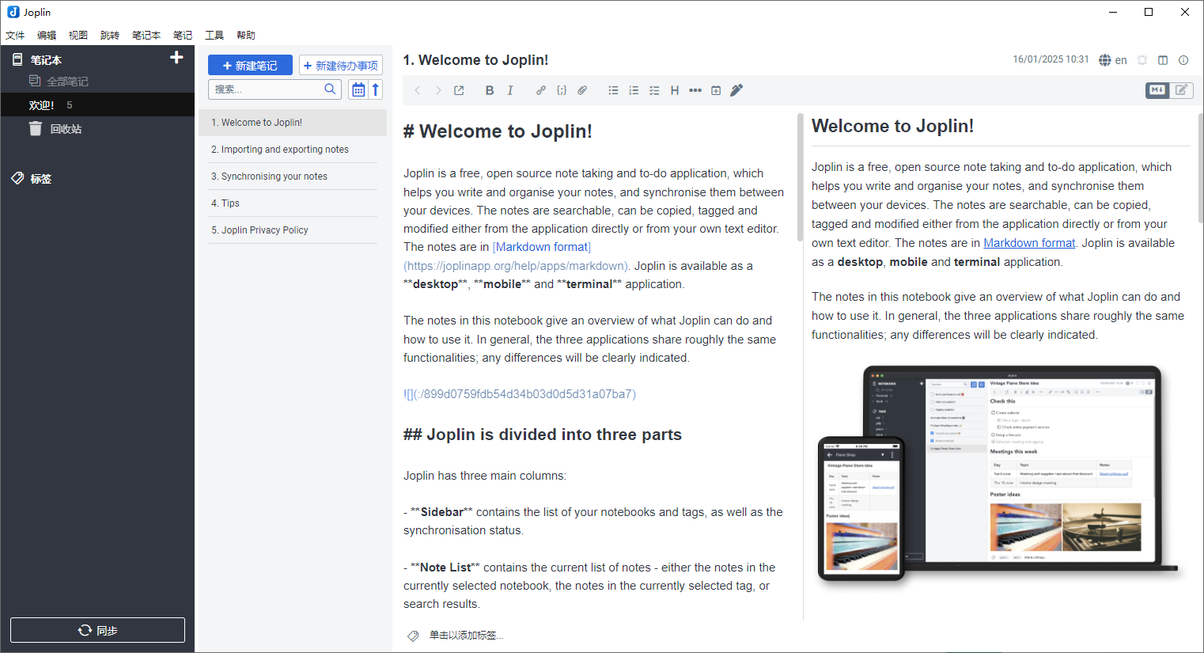Click the 同步 synchronise button
The height and width of the screenshot is (653, 1204).
click(97, 630)
